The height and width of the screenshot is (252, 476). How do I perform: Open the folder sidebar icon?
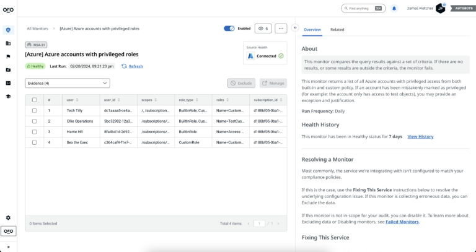(x=8, y=70)
